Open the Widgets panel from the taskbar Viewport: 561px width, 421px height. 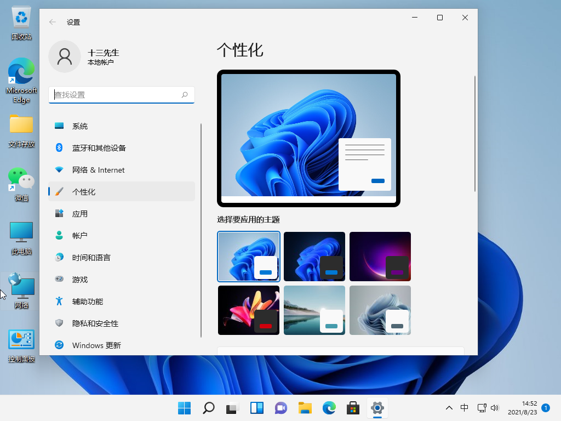click(256, 408)
